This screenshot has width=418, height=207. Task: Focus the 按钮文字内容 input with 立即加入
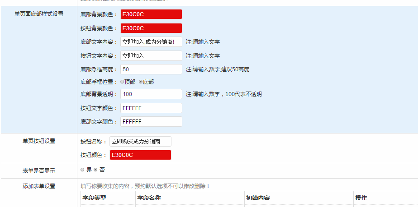tap(151, 56)
